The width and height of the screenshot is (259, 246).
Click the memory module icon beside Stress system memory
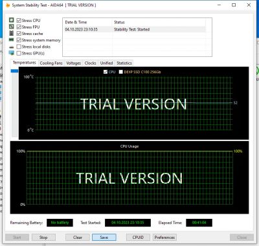click(x=11, y=39)
